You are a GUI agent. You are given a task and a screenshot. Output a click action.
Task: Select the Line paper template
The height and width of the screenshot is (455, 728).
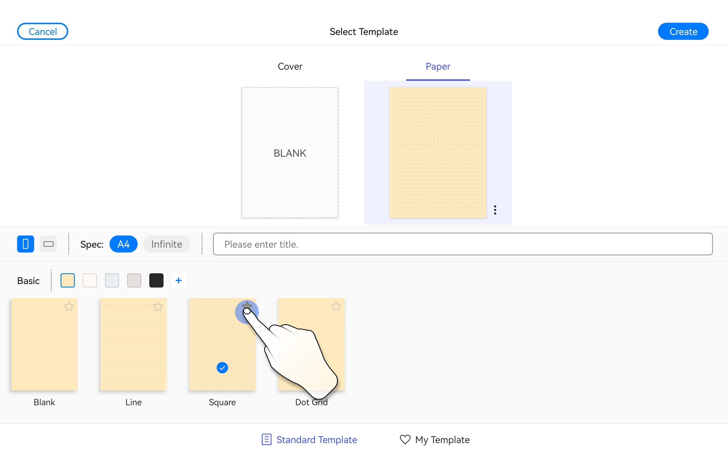pos(134,344)
